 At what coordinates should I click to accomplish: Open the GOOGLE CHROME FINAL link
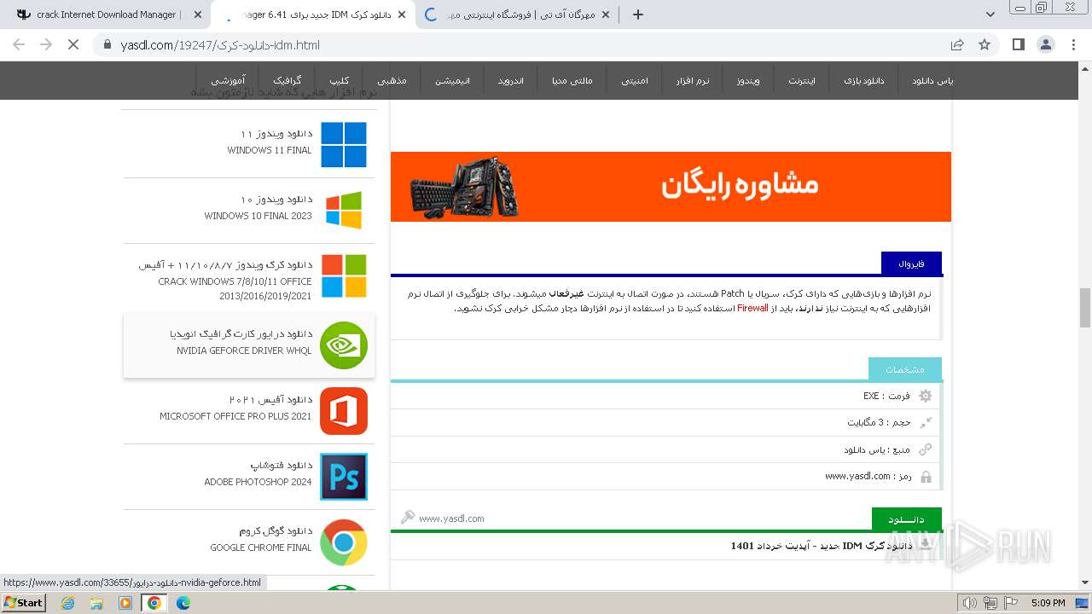tap(261, 547)
